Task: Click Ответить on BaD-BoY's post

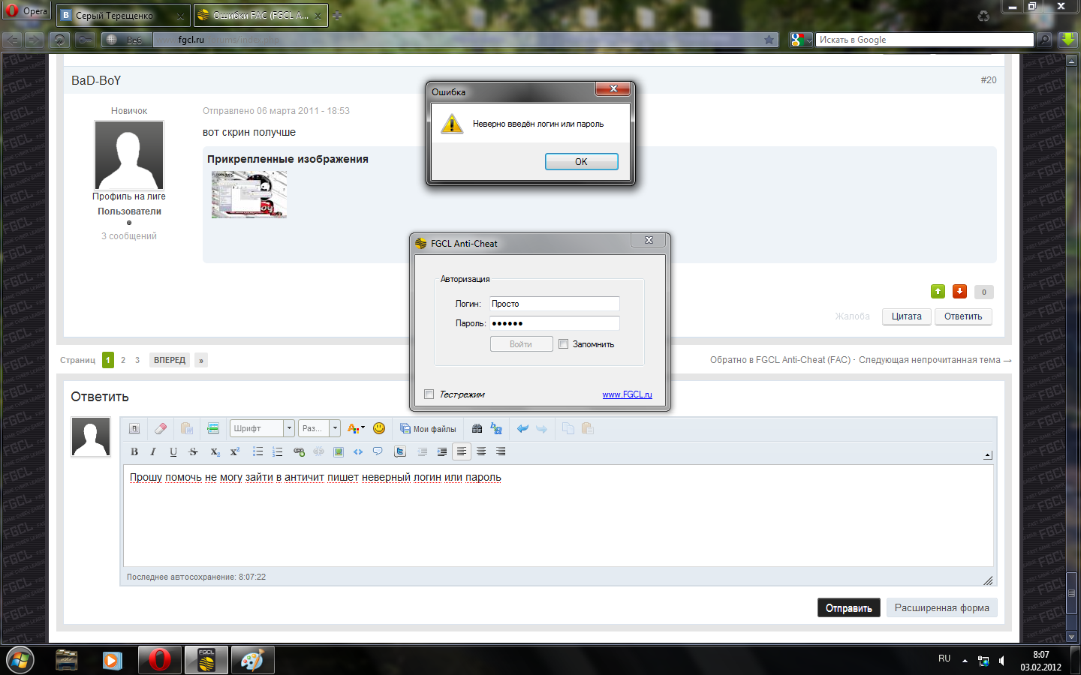Action: click(963, 316)
